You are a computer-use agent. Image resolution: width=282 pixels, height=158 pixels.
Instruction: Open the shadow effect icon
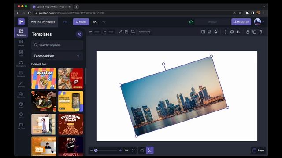click(209, 32)
